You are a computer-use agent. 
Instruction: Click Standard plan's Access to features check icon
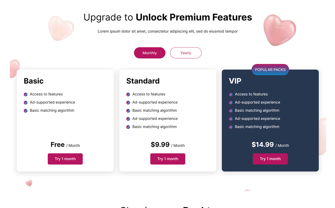[128, 94]
